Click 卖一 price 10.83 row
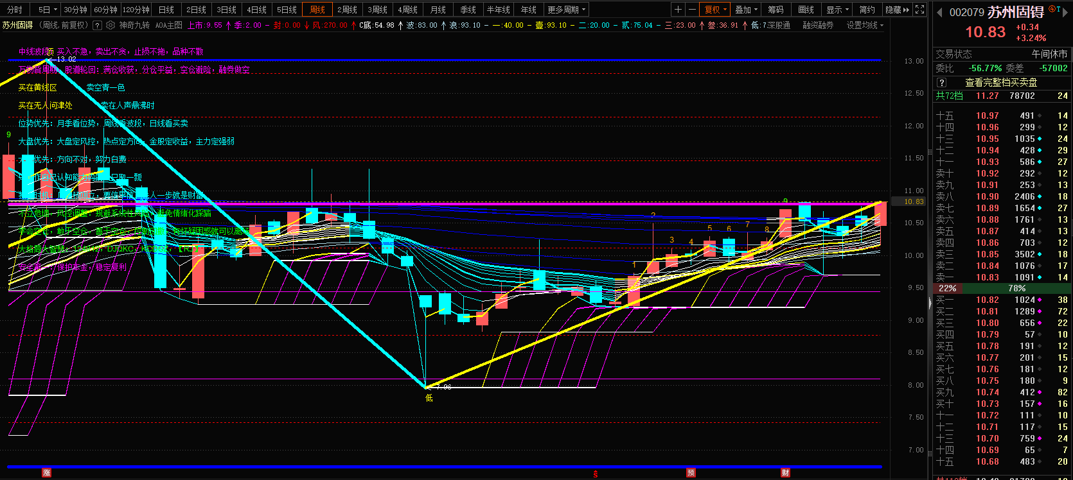1073x480 pixels. point(1002,278)
